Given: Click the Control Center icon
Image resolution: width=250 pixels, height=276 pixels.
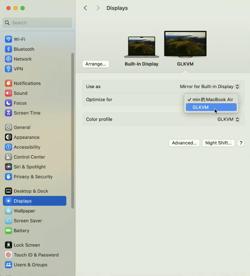Looking at the screenshot, I should point(8,157).
